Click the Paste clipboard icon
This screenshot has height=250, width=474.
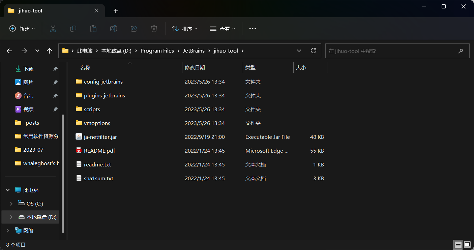coord(93,29)
